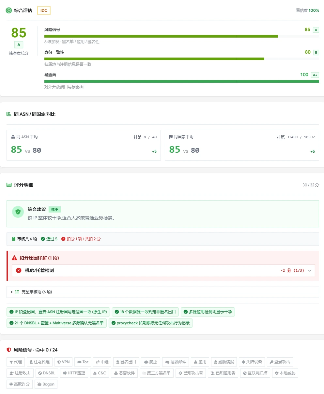Select the 已知攻击者 risk signal tag
The width and height of the screenshot is (324, 394).
(191, 373)
